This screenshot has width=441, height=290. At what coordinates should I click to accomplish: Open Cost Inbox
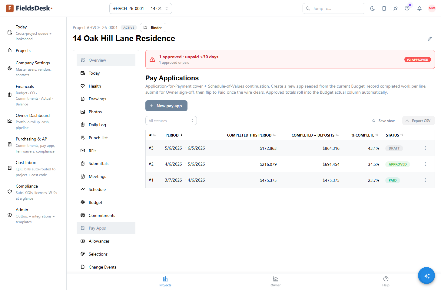pyautogui.click(x=33, y=169)
